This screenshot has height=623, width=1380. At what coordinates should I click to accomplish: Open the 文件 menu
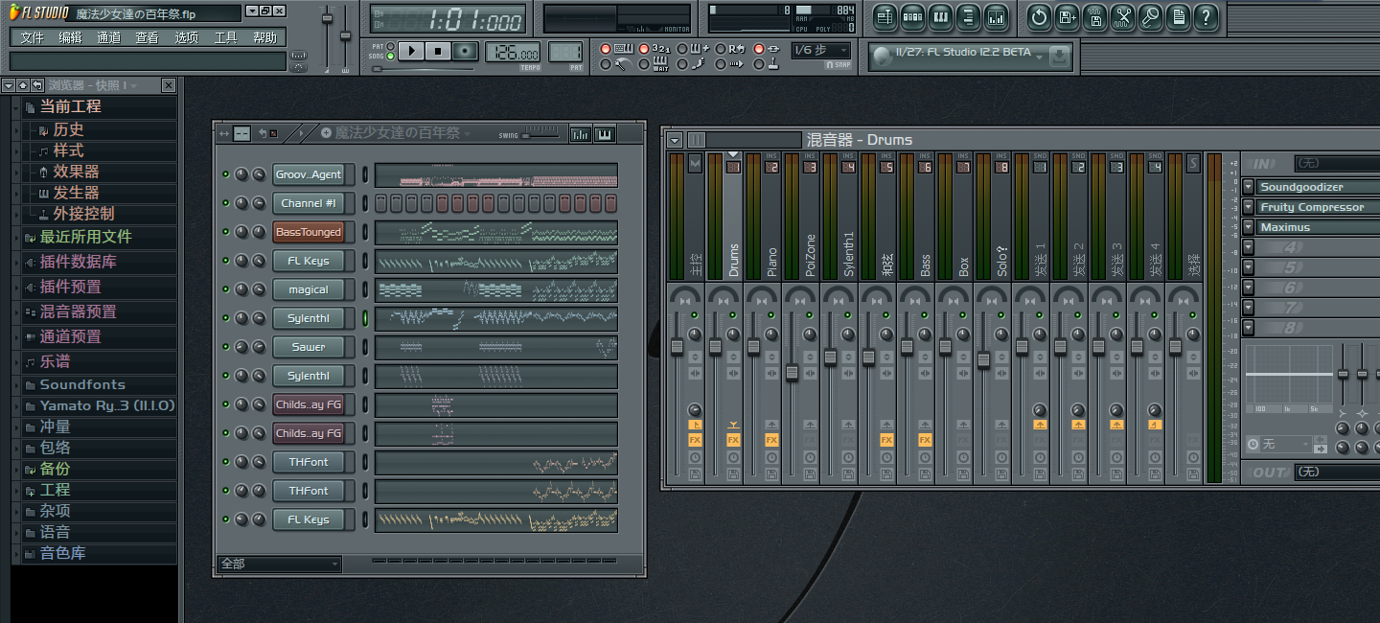pyautogui.click(x=32, y=37)
